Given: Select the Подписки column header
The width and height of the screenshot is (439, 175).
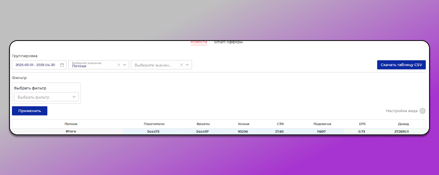Looking at the screenshot, I should [x=322, y=124].
